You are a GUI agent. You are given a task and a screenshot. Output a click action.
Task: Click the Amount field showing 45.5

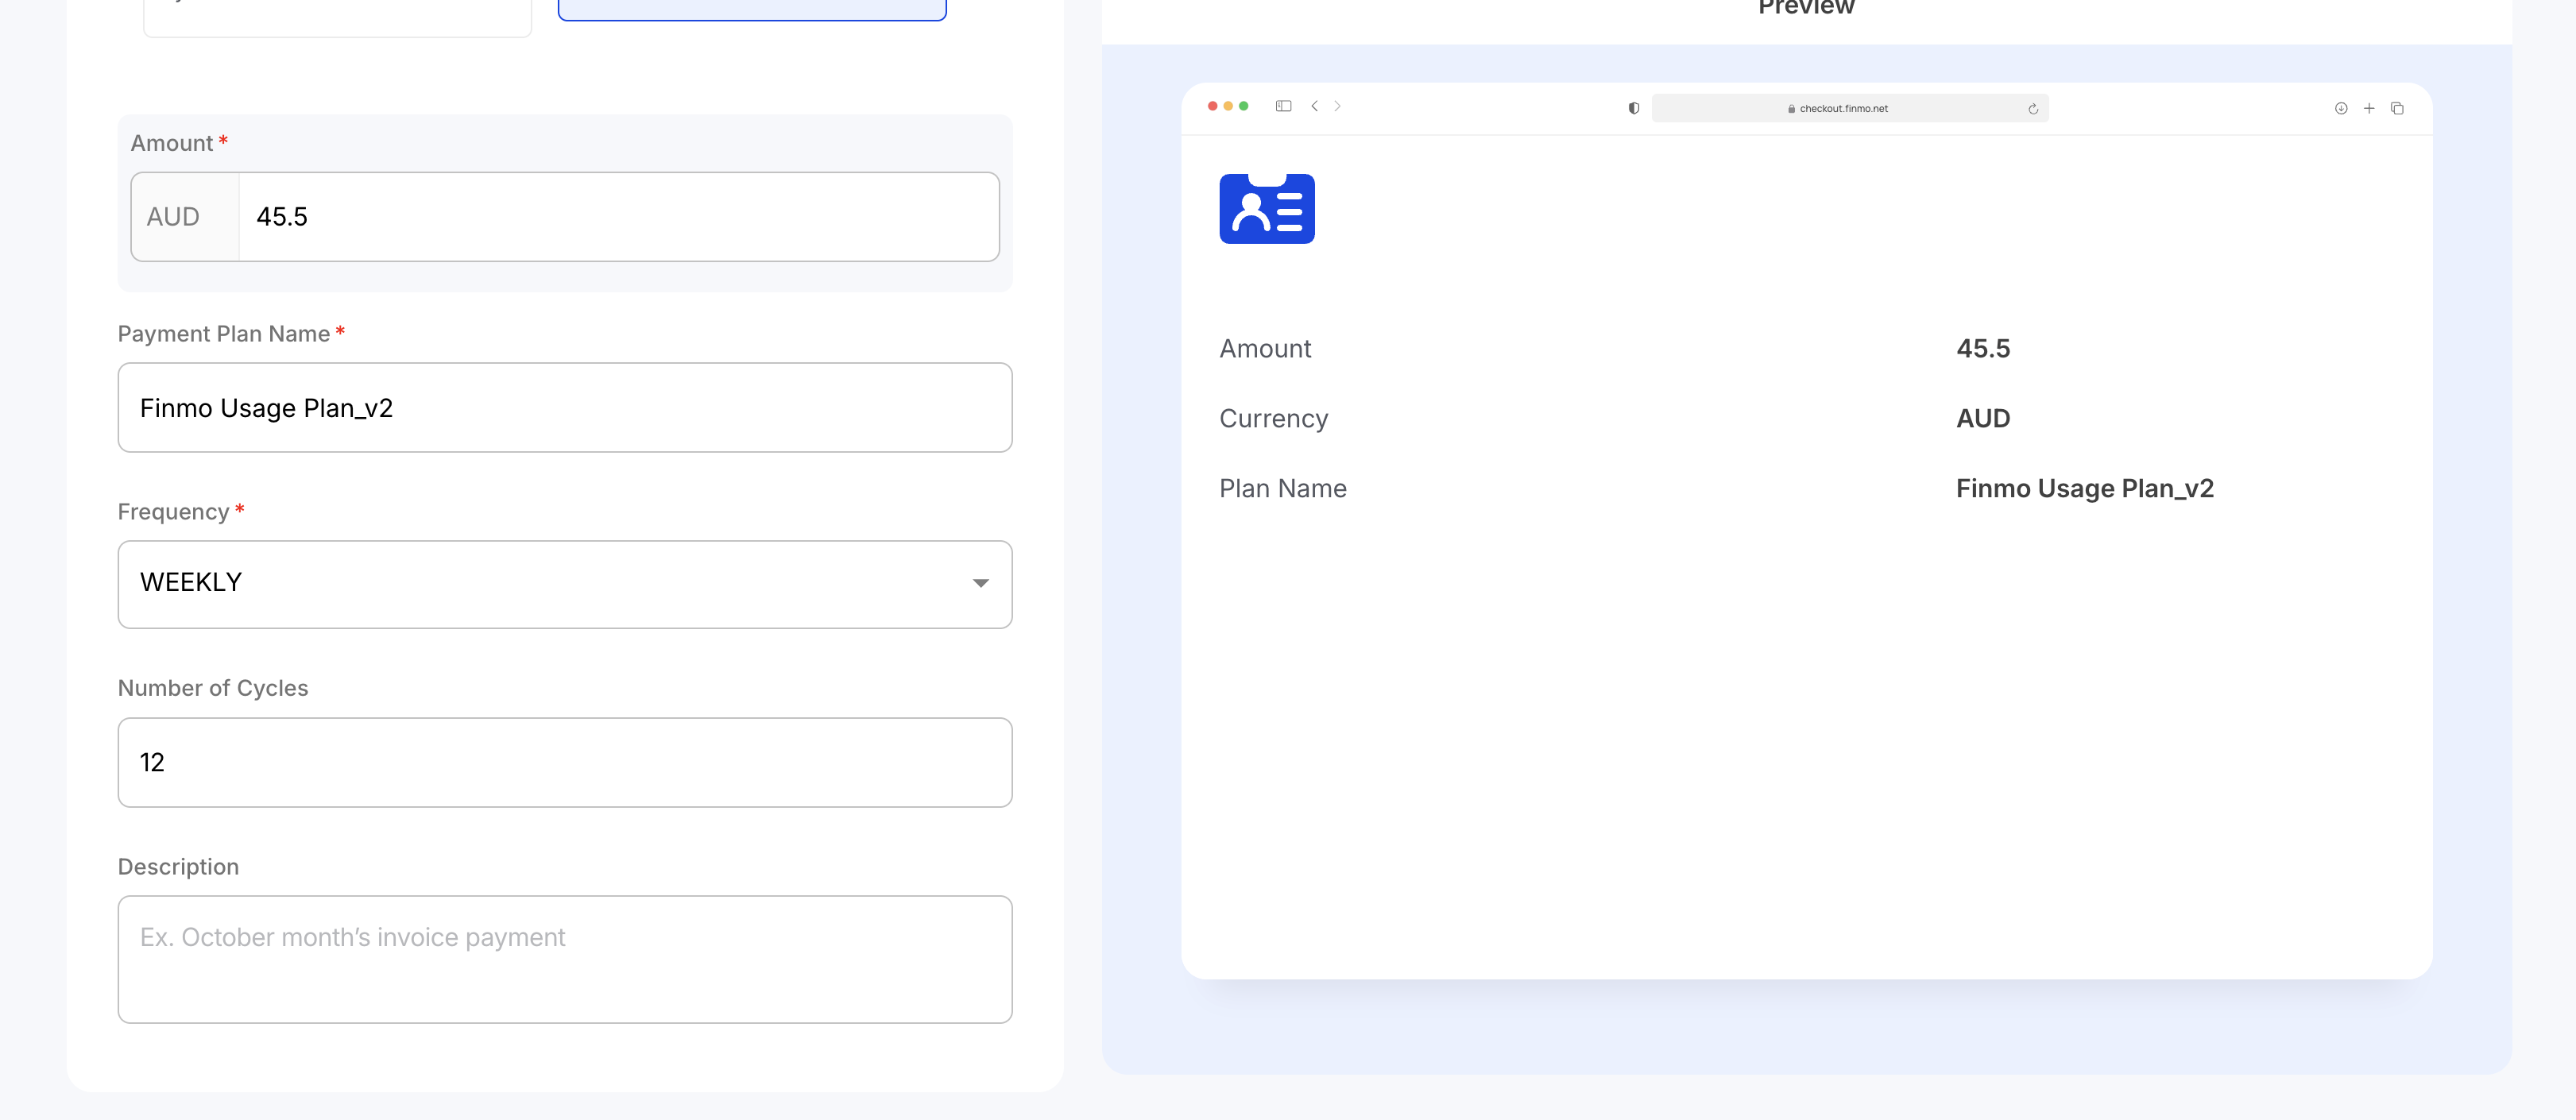pos(618,217)
